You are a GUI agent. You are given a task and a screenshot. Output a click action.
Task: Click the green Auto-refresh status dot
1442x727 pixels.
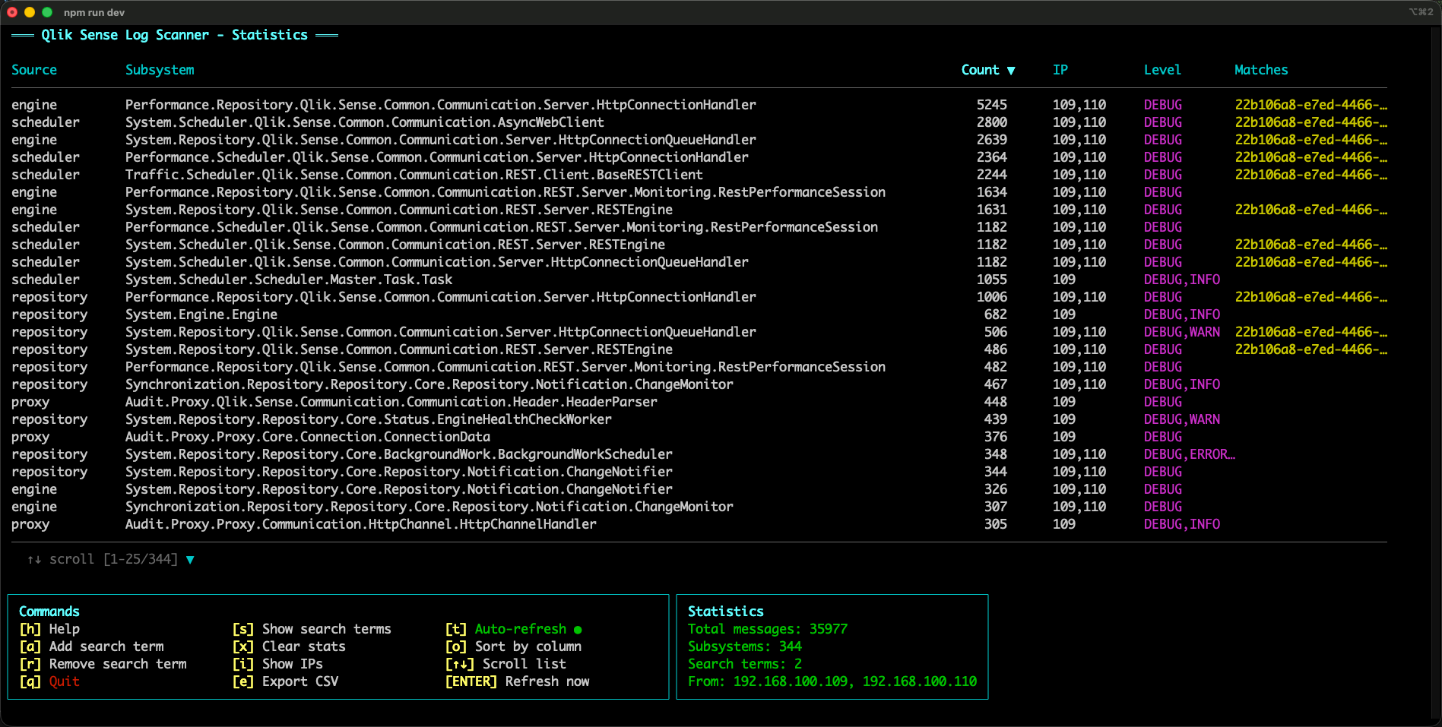click(x=578, y=630)
